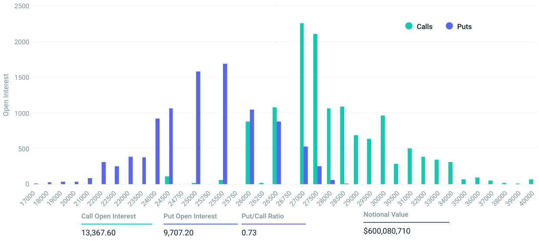Select the call bar at 31000
539x241 pixels.
click(x=410, y=166)
